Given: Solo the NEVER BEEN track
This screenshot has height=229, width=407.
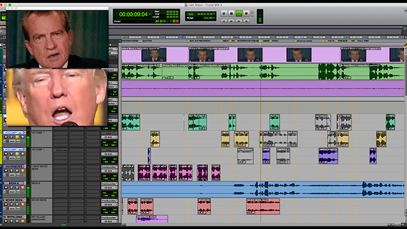Looking at the screenshot, I should (x=17, y=204).
